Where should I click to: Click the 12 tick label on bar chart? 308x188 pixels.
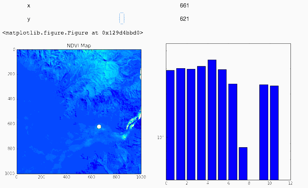tap(290, 183)
